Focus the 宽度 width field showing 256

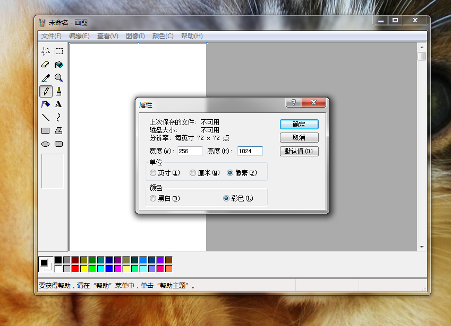[190, 151]
